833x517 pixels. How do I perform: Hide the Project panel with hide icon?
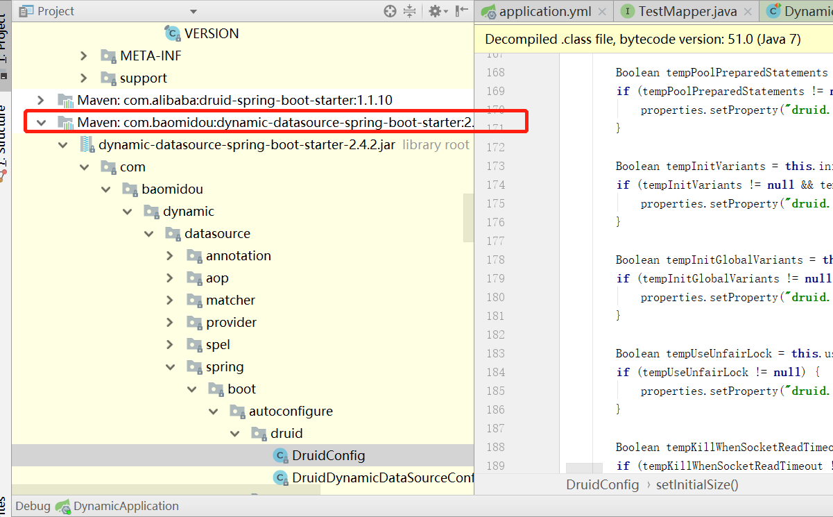pyautogui.click(x=461, y=11)
